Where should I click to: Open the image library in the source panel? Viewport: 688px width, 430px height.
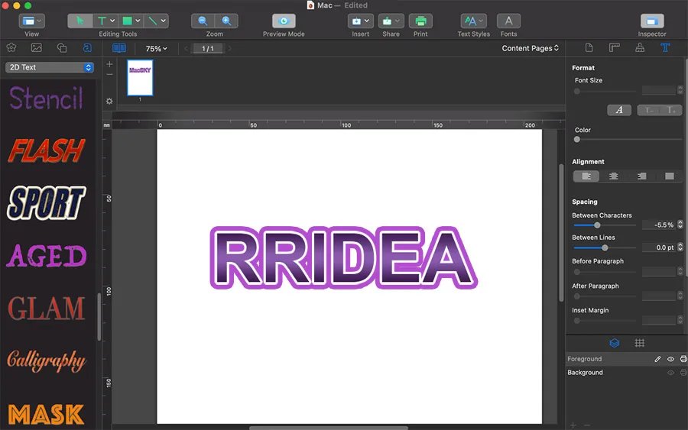(37, 48)
